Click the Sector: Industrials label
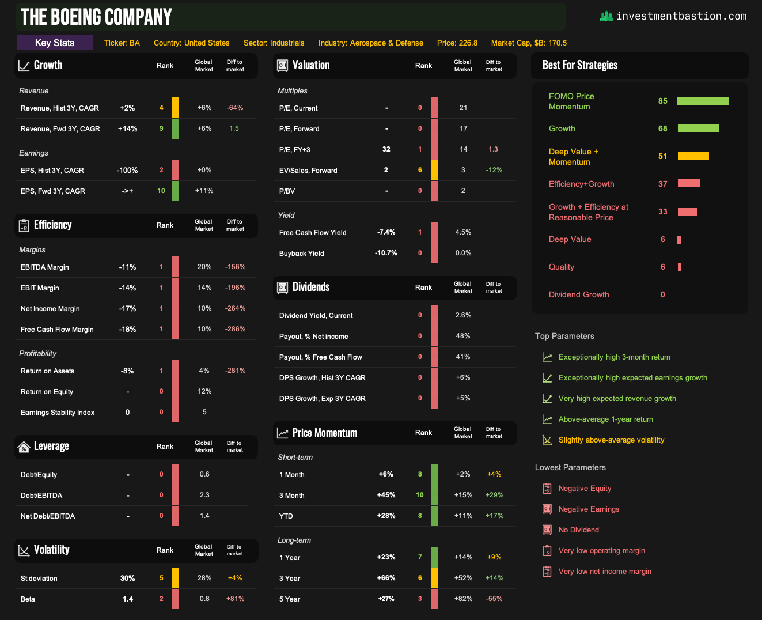762x620 pixels. tap(274, 43)
